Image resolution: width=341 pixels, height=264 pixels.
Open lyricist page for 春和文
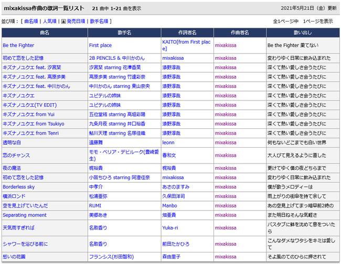[169, 156]
